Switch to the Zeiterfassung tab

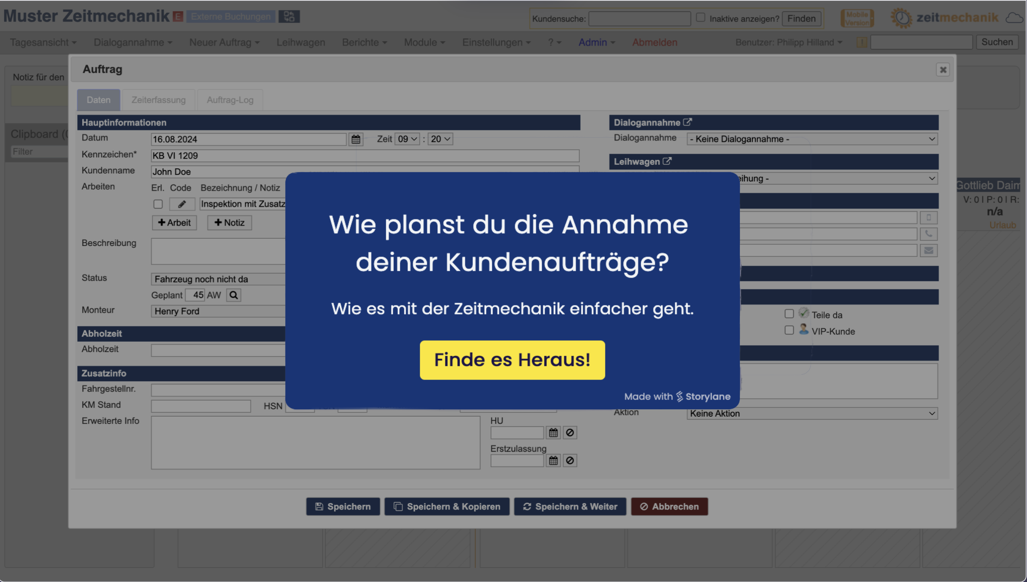coord(158,100)
